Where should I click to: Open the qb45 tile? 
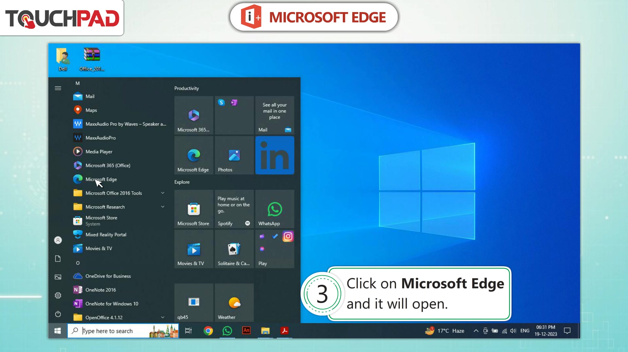194,303
